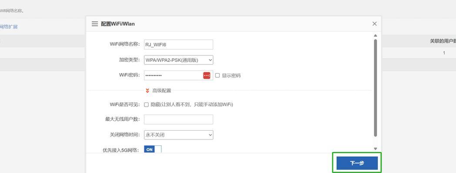
Task: Open the 加密类型 dropdown
Action: (x=179, y=60)
